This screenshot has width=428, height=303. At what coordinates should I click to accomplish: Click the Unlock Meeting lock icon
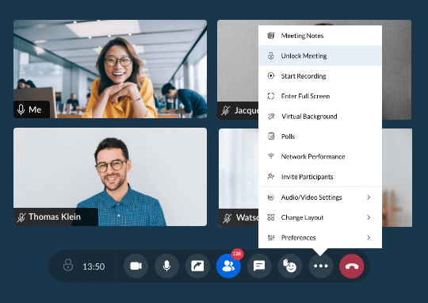(271, 56)
